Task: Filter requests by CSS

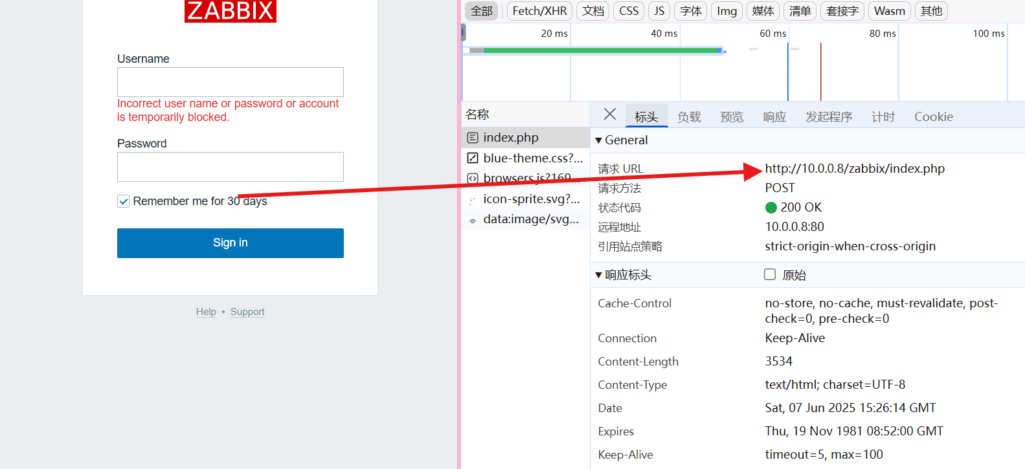Action: pos(629,11)
